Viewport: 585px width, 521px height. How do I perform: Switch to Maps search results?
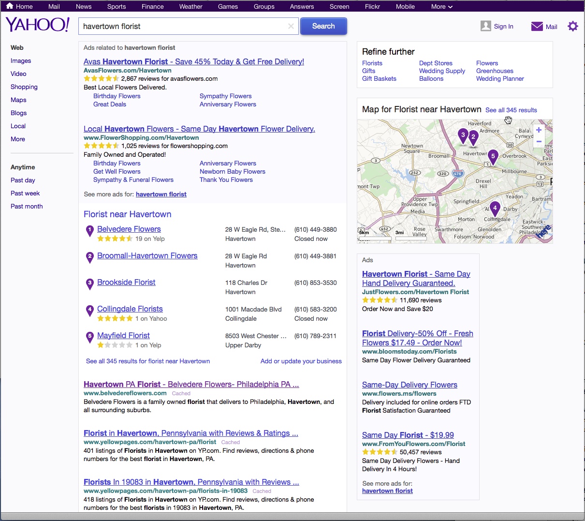pyautogui.click(x=18, y=100)
